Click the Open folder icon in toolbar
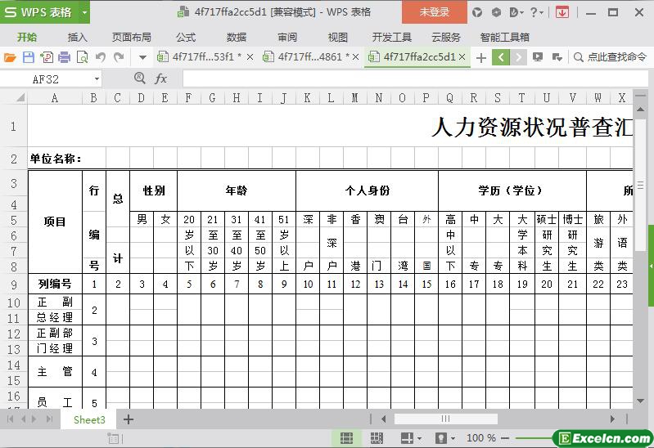Viewport: 654px width, 448px height. point(10,57)
